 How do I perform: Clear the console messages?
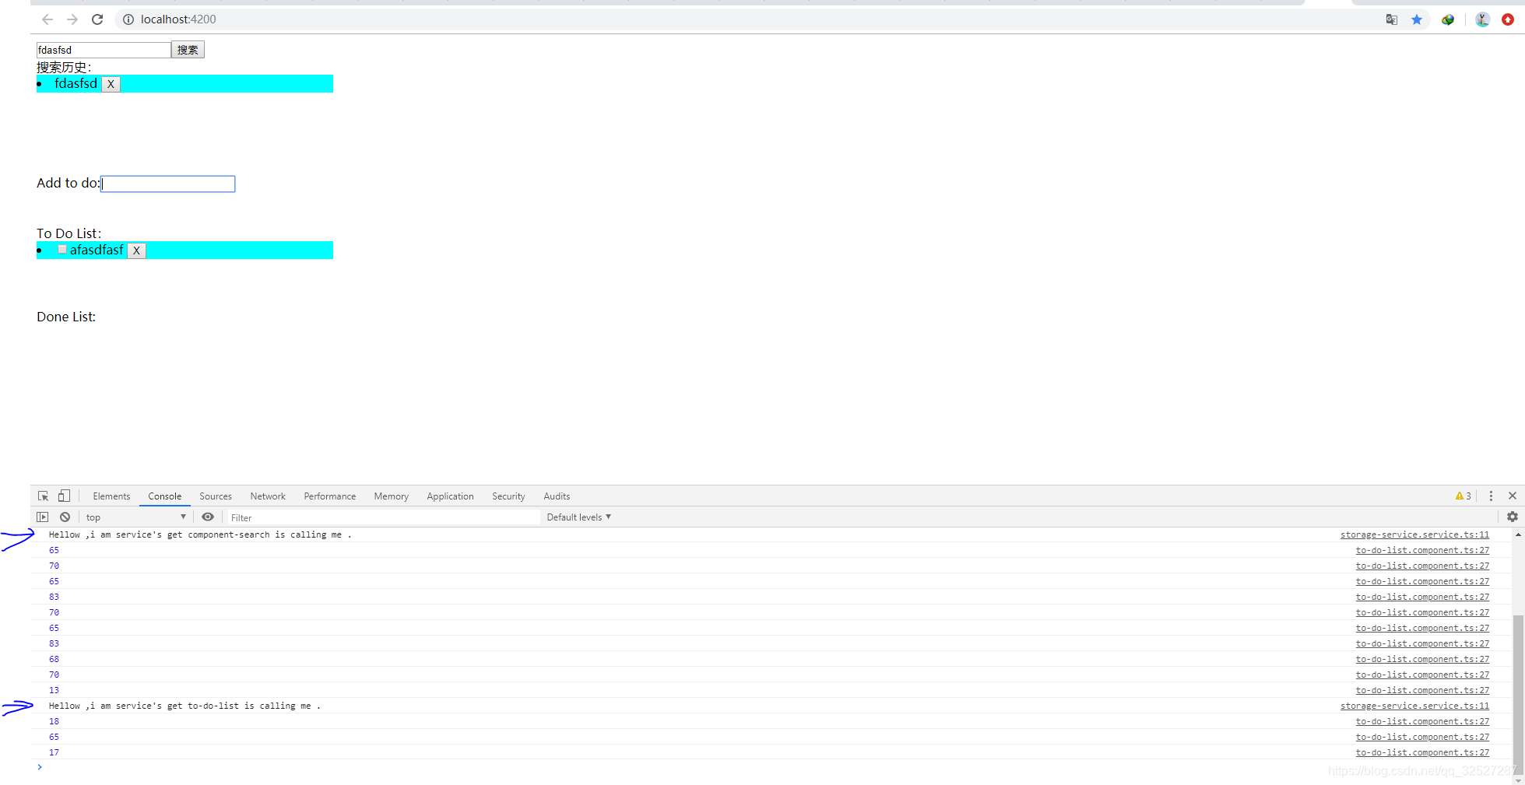click(65, 517)
